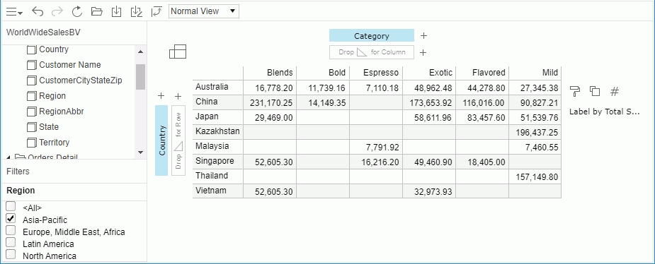Click the Refresh icon
Screen dimensions: 655x264
(77, 12)
